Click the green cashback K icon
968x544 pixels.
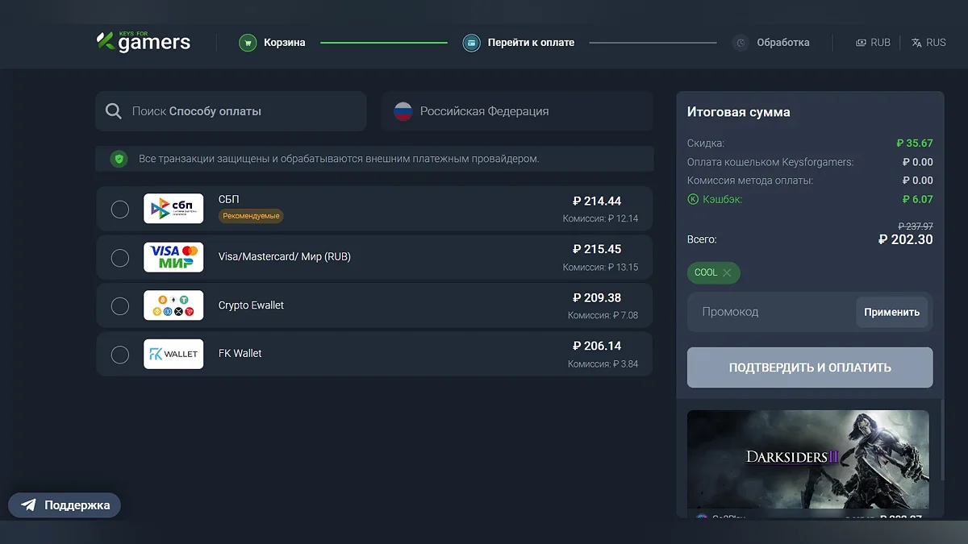point(692,199)
